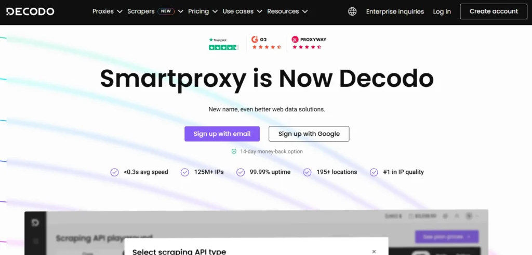The height and width of the screenshot is (255, 532).
Task: Click Sign up with Google
Action: point(309,134)
